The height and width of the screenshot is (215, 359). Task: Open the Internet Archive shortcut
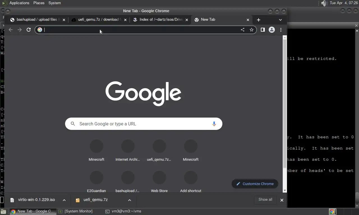click(128, 151)
